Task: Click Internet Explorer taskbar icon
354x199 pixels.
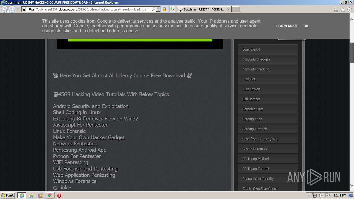Action: [x=22, y=195]
